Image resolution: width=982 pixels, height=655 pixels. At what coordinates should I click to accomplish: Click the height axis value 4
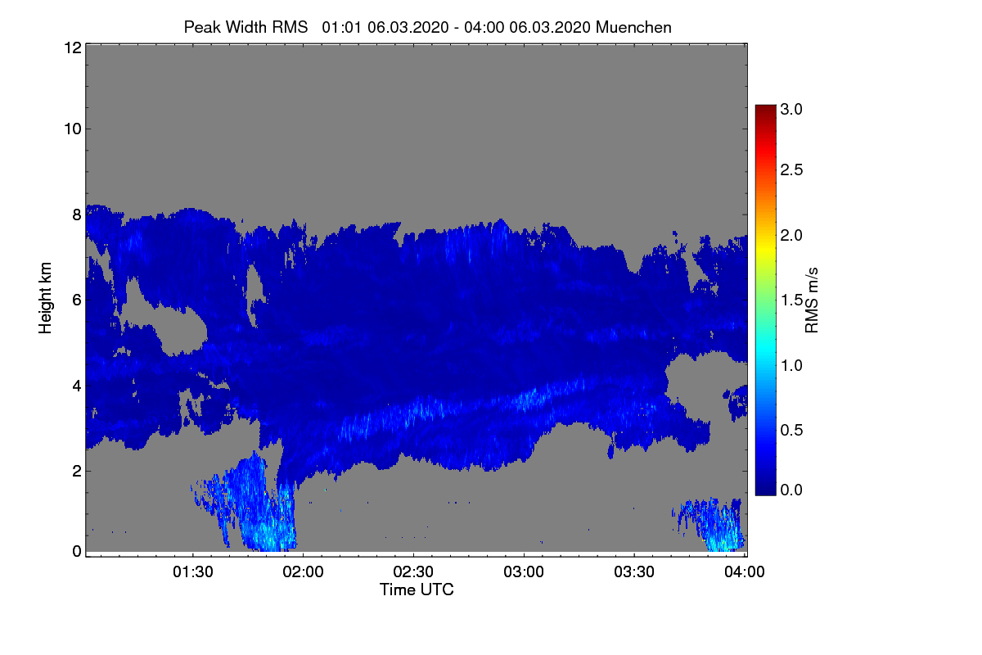click(77, 385)
